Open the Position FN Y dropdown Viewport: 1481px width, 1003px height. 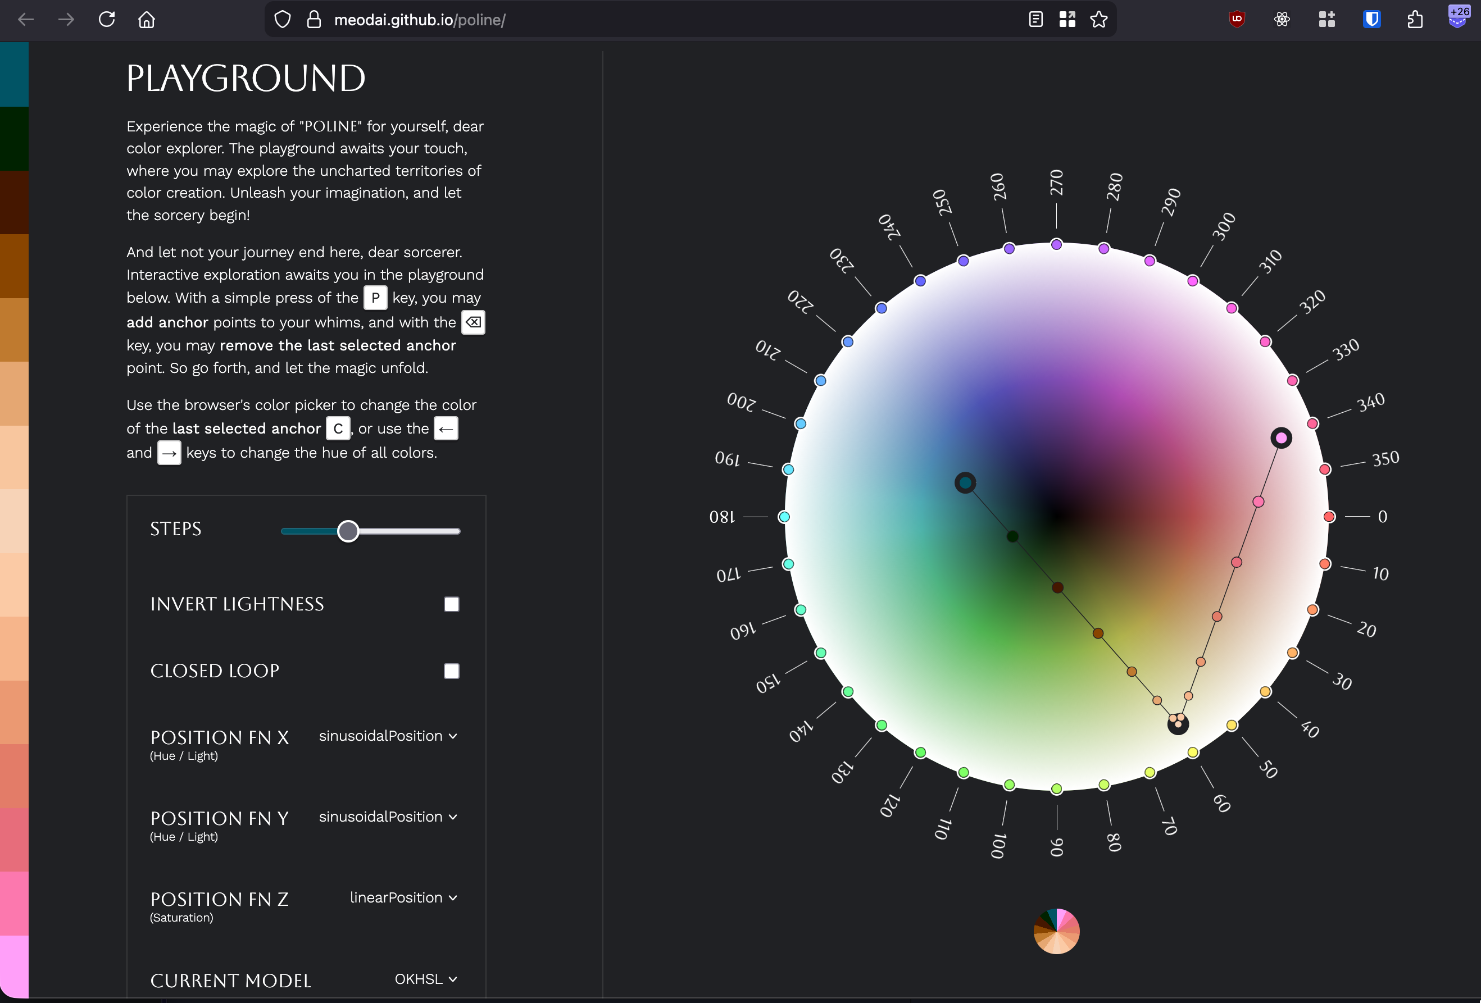[388, 817]
